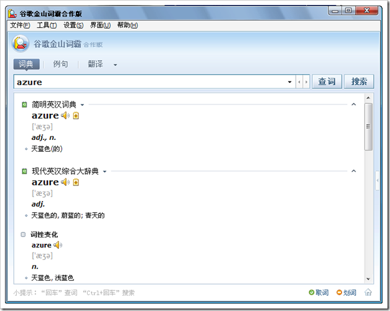The image size is (390, 311).
Task: Toggle 取词 screen word capture
Action: (318, 292)
